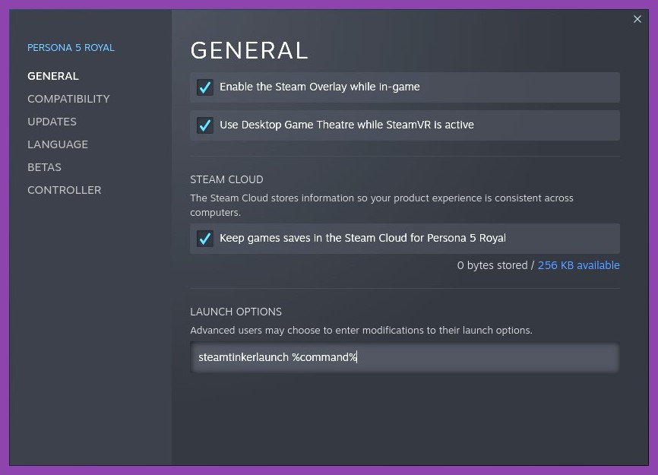This screenshot has height=475, width=658.
Task: Click the 'Enable the Steam Overlay while in-game' label
Action: pyautogui.click(x=320, y=87)
